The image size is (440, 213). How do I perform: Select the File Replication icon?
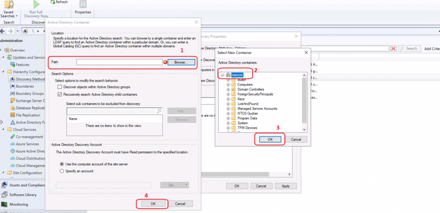coord(12,115)
